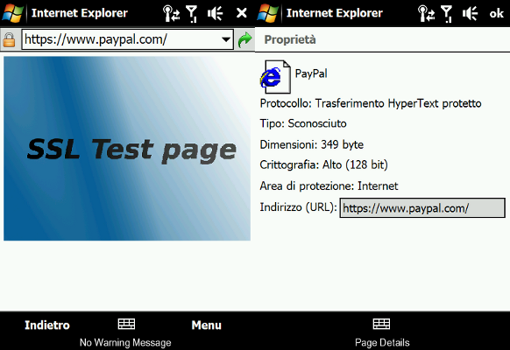
Task: Tap signal strength icon in right window
Action: (447, 14)
